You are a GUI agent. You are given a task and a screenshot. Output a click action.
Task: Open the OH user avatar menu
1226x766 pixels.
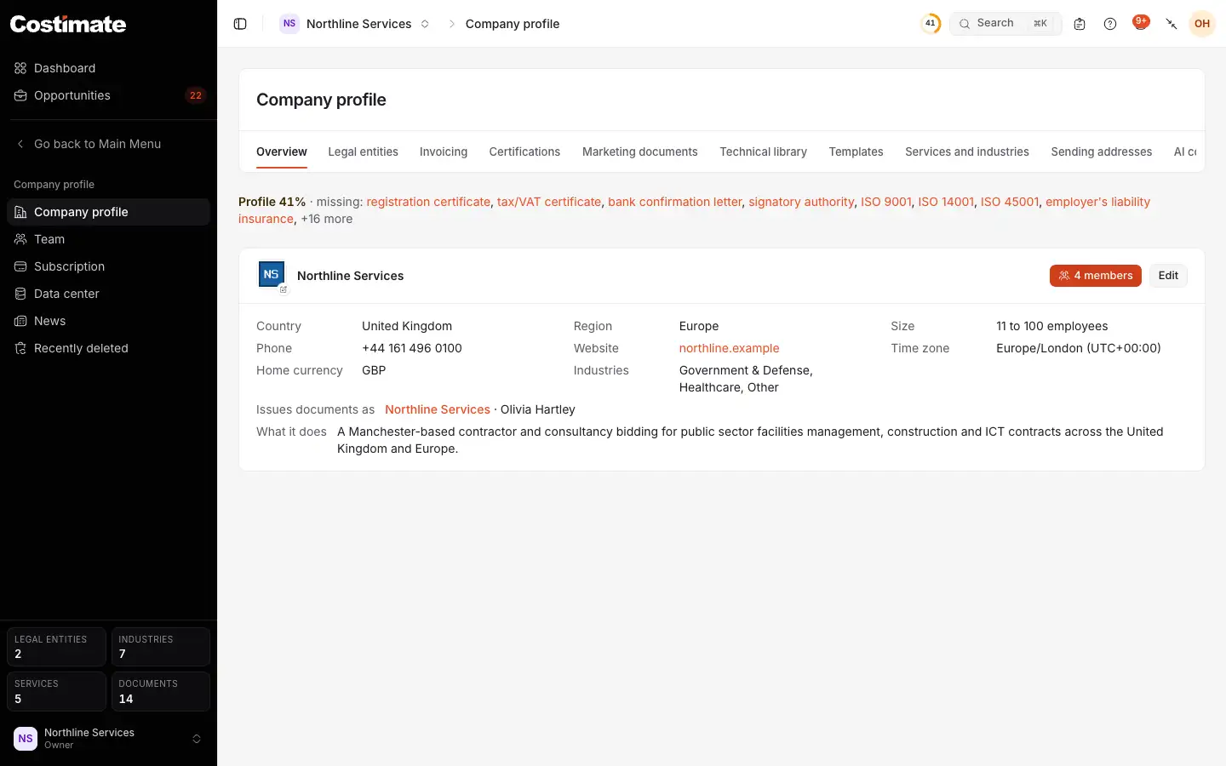pos(1202,24)
